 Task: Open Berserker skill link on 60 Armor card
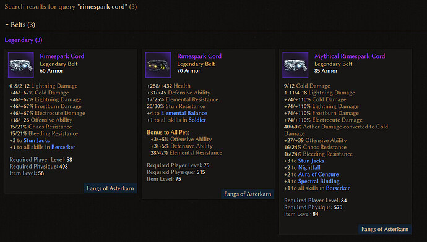point(63,147)
